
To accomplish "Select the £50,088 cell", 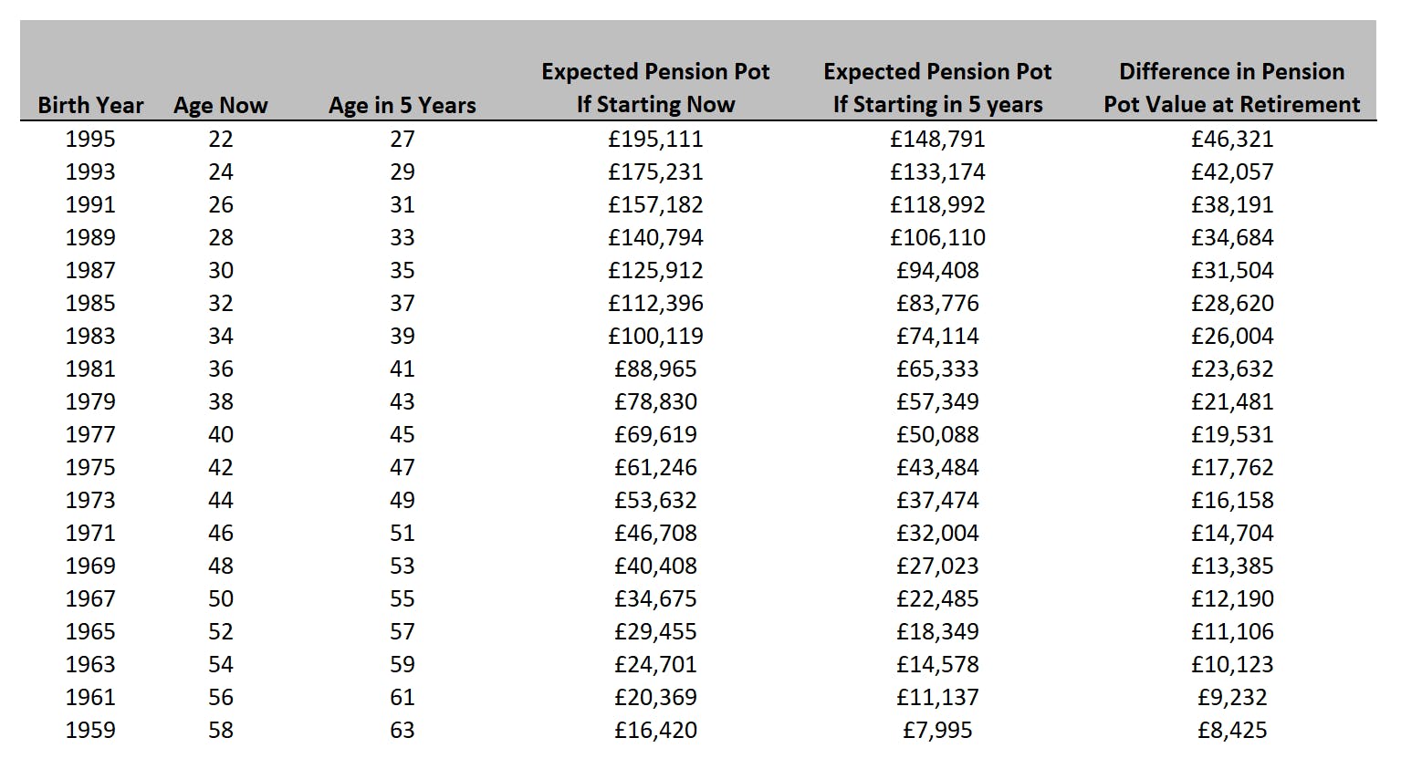I will 937,434.
